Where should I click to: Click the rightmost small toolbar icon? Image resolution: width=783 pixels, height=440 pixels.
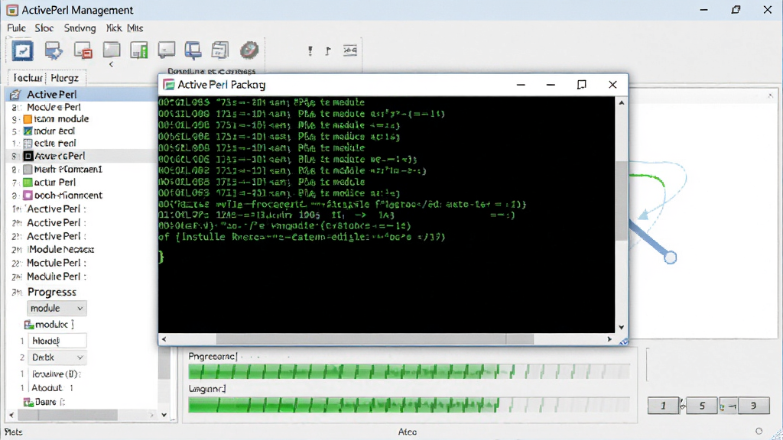click(350, 50)
